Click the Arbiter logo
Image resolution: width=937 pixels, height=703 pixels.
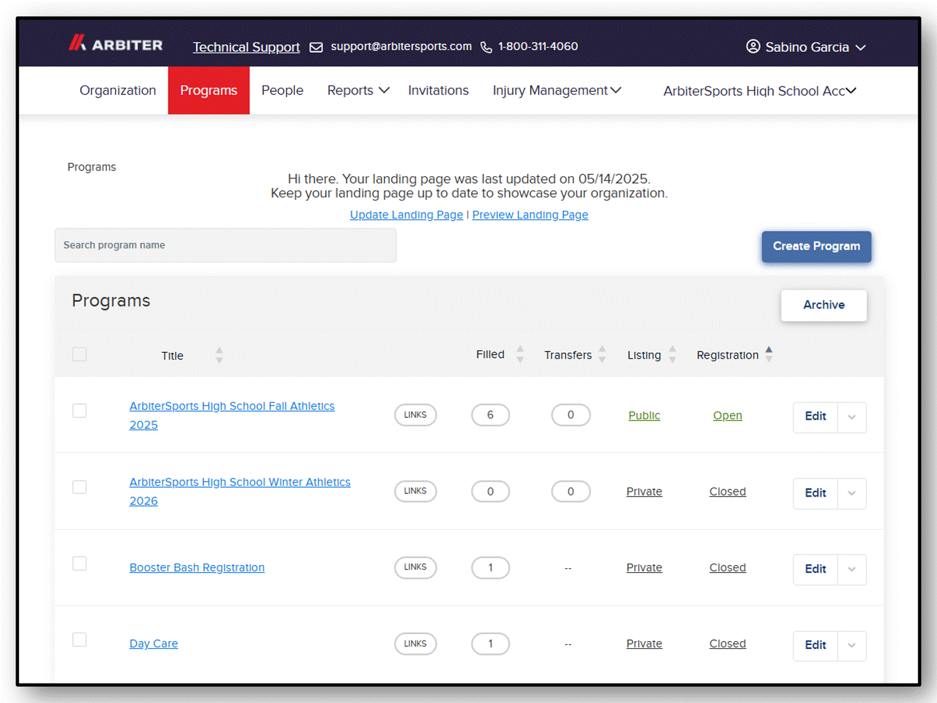click(x=116, y=44)
